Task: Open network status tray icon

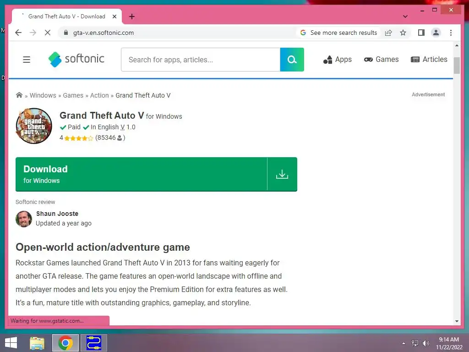Action: (415, 343)
